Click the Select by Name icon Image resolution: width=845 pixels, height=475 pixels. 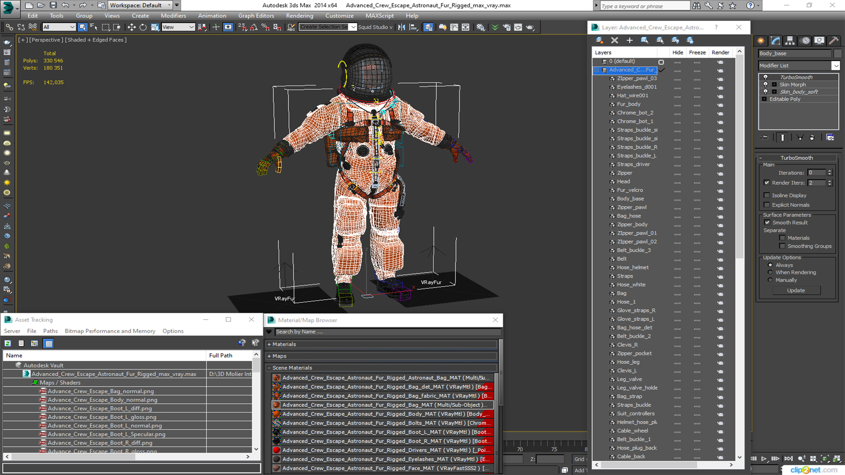[93, 27]
